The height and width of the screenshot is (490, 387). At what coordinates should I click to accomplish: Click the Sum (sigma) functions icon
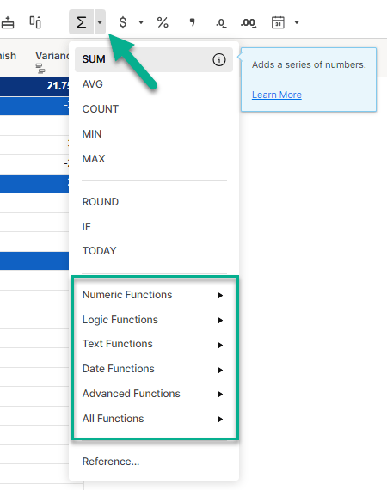pyautogui.click(x=82, y=22)
